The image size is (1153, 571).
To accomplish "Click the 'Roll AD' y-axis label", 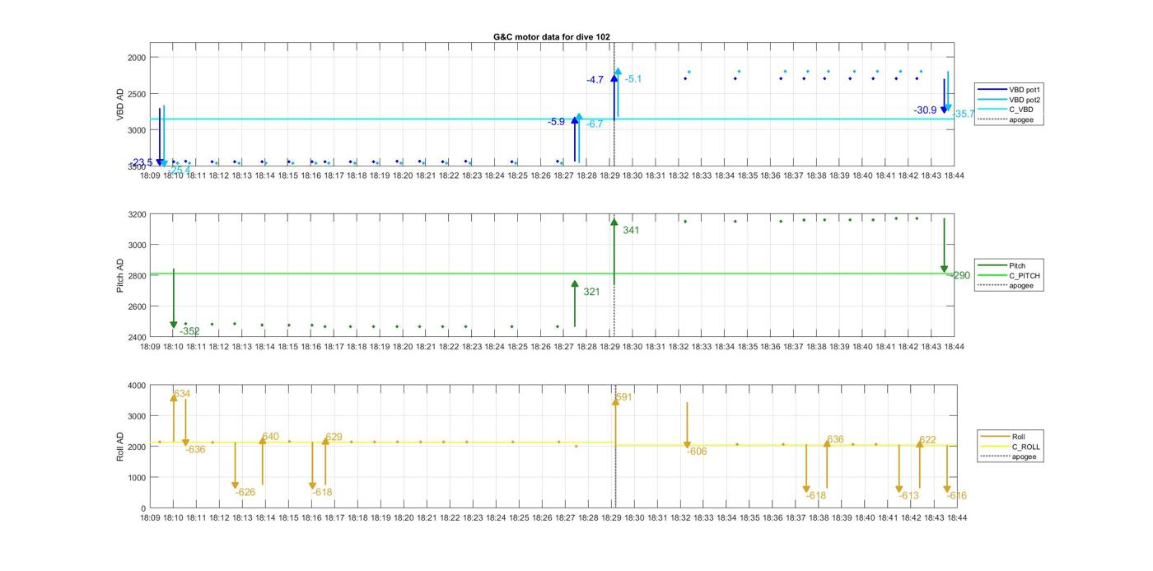I will (x=120, y=446).
